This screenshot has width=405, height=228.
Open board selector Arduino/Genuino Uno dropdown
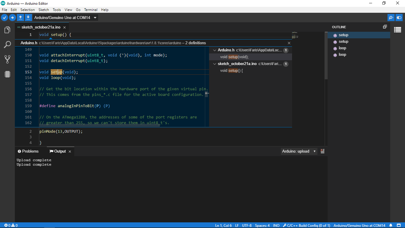click(x=65, y=18)
